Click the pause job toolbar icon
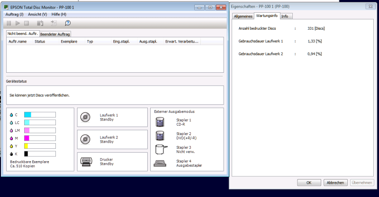 (x=9, y=23)
